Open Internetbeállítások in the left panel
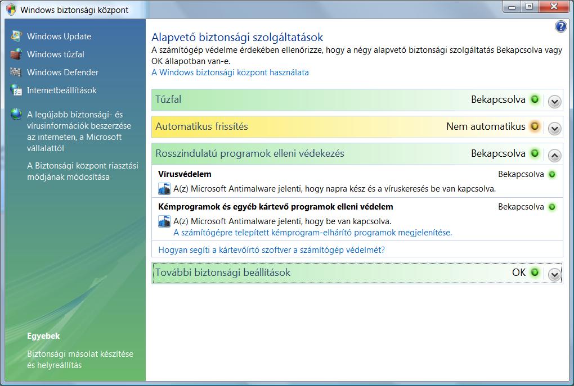The width and height of the screenshot is (574, 386). tap(61, 90)
